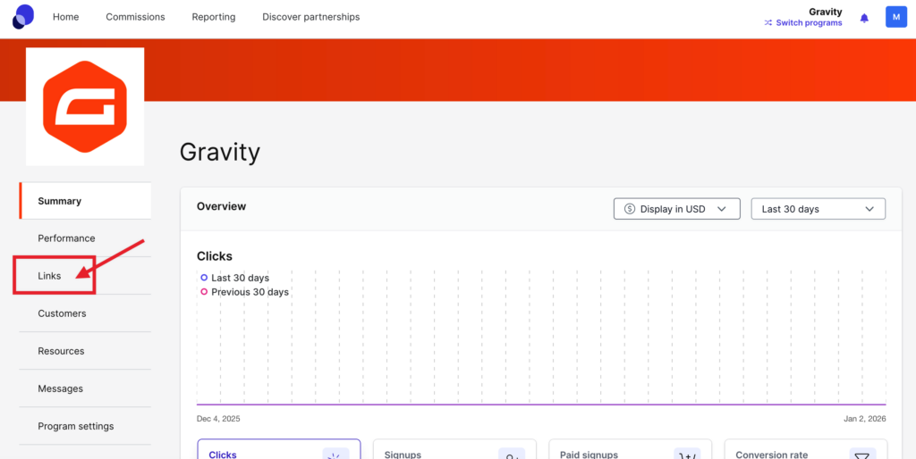Screen dimensions: 916x459
Task: Open Reporting in the top navigation
Action: (x=214, y=17)
